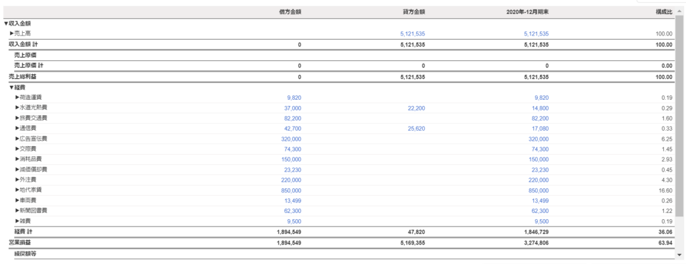686x264 pixels.
Task: Select the 売上原価 計 row label
Action: click(x=28, y=66)
